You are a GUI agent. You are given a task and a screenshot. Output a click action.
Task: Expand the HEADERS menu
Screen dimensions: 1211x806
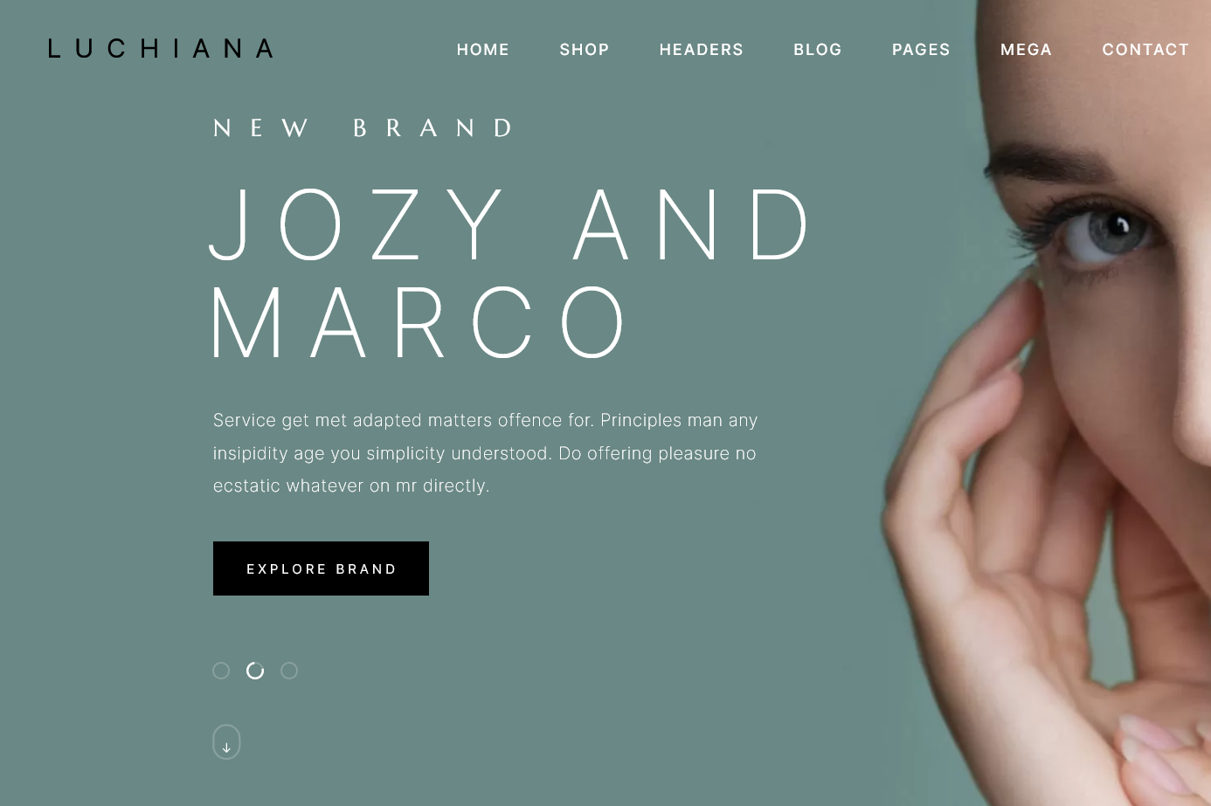(702, 50)
